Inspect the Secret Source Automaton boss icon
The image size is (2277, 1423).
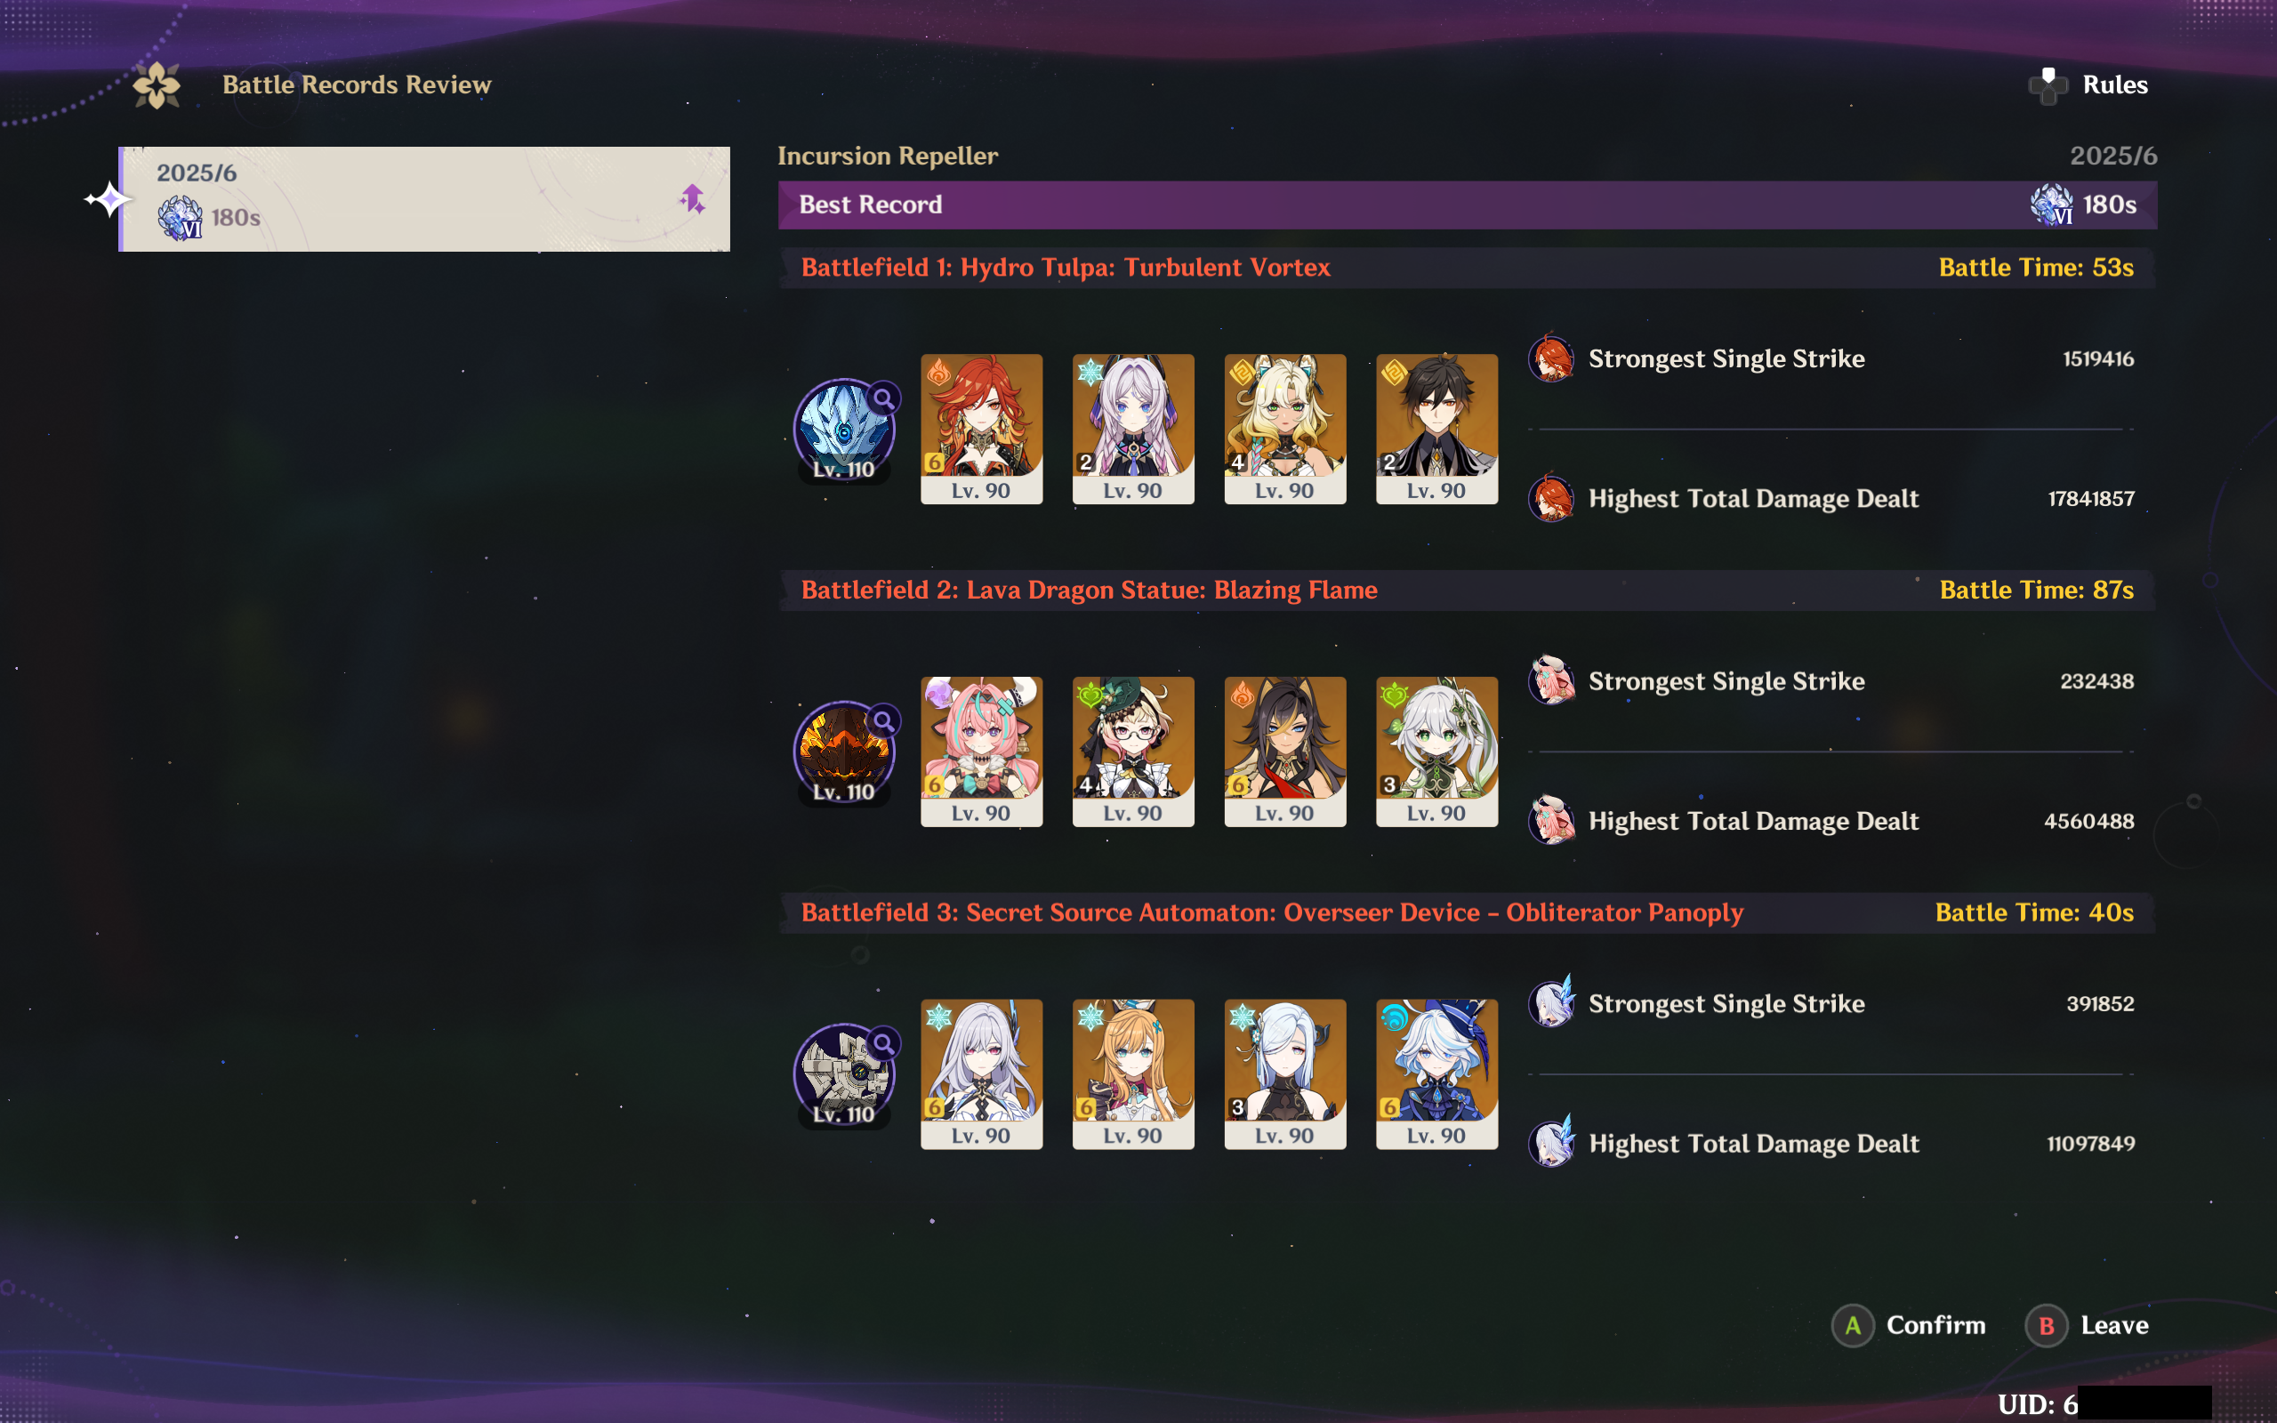point(844,1074)
